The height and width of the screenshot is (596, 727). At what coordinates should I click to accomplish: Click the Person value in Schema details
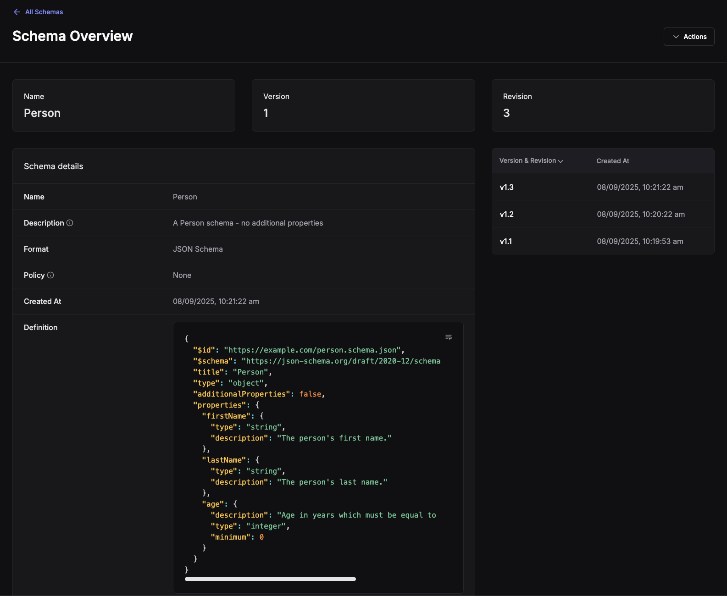pos(185,197)
